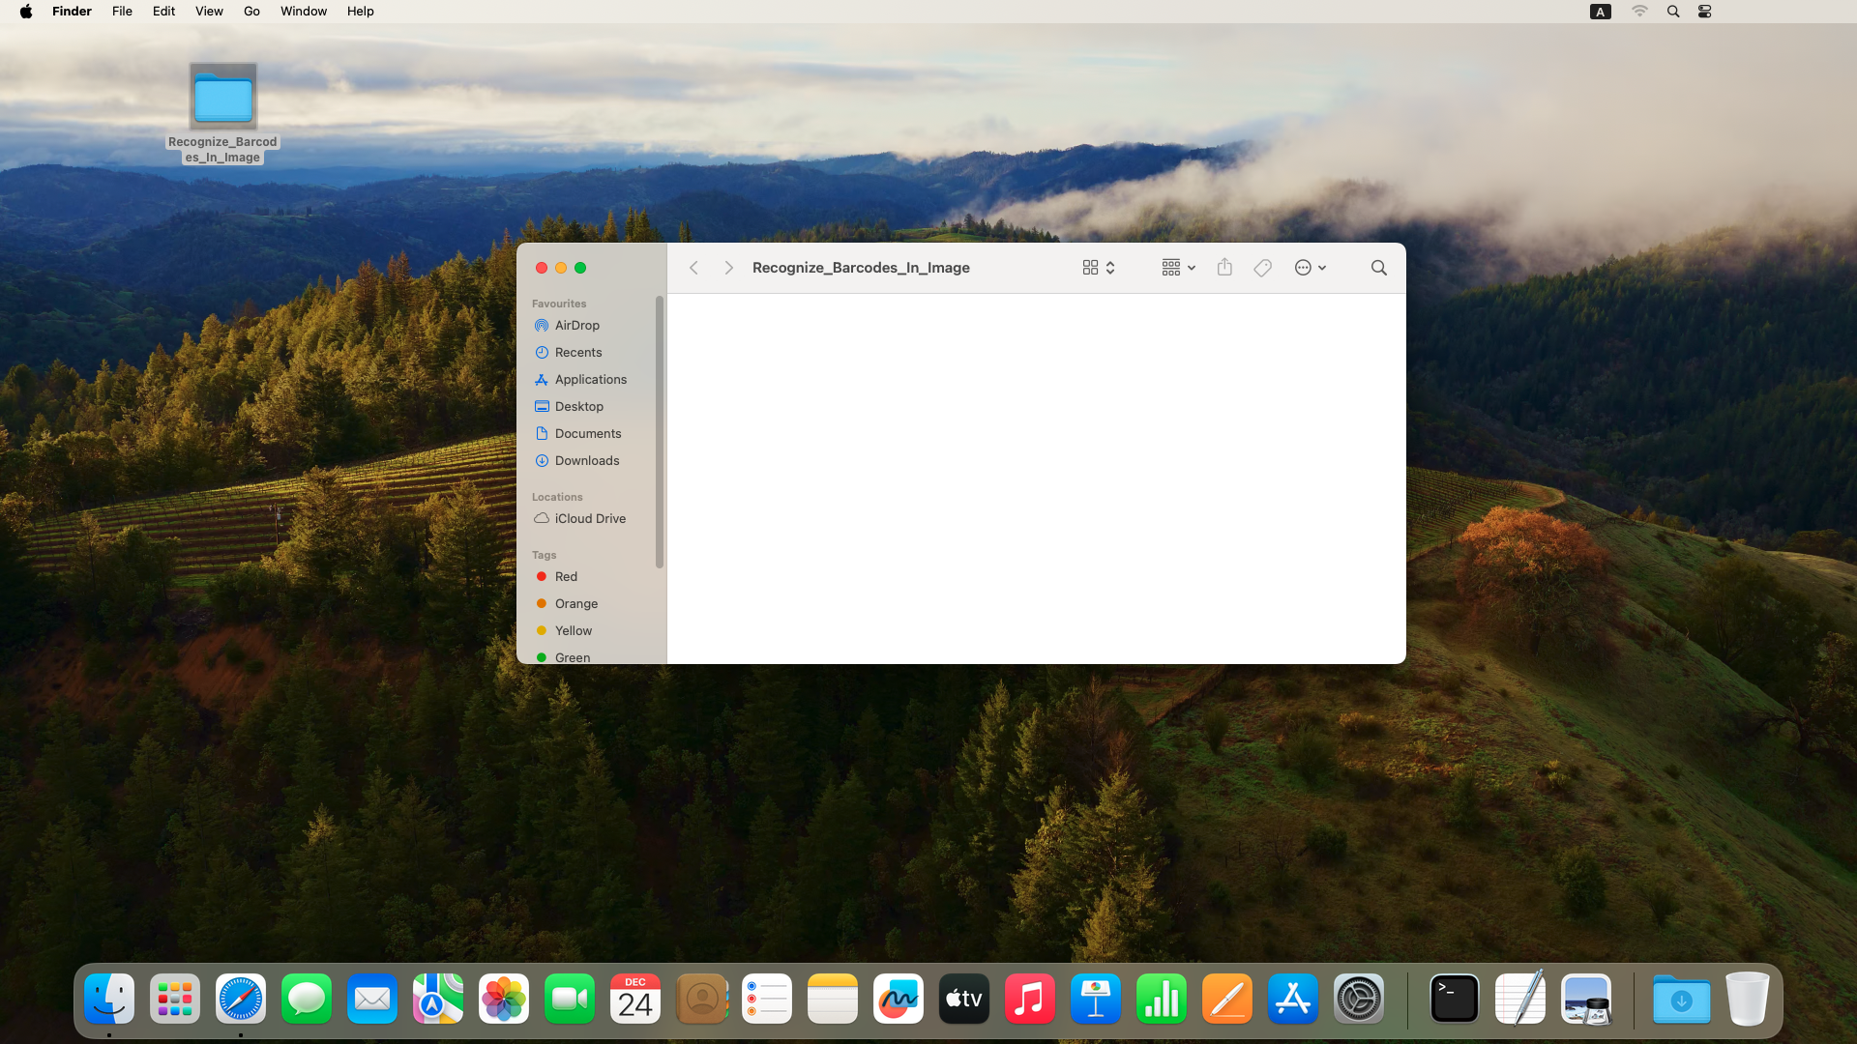Click the Finder window search magnifier
Viewport: 1857px width, 1044px height.
(1378, 268)
